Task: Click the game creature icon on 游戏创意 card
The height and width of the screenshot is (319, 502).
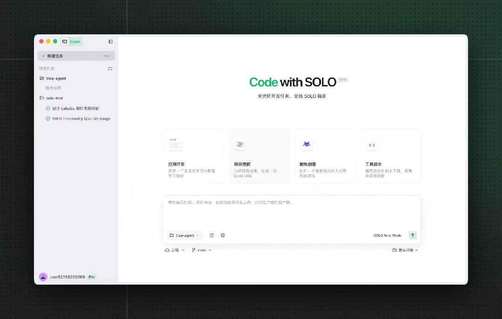Action: (x=307, y=144)
